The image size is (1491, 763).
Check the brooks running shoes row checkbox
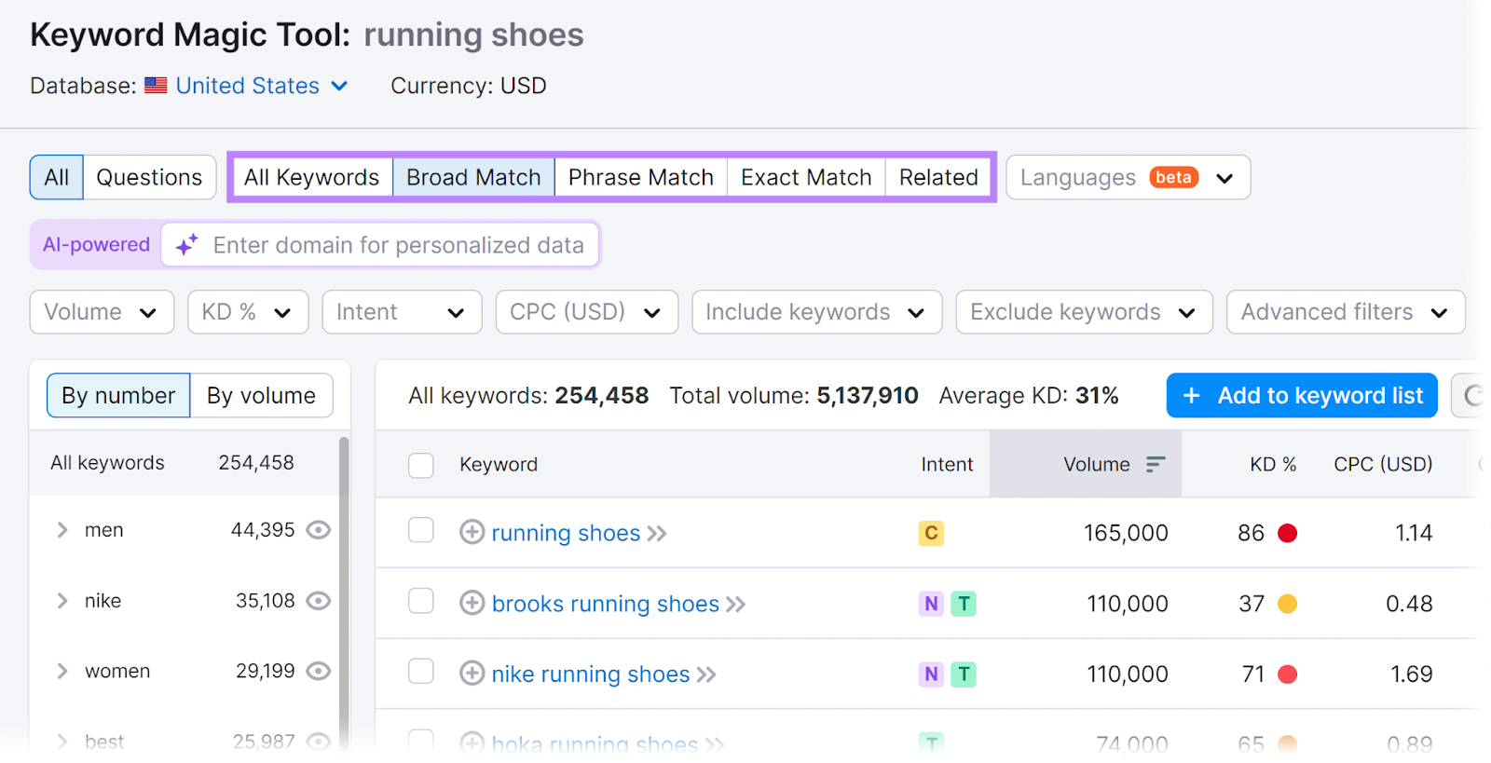tap(421, 601)
